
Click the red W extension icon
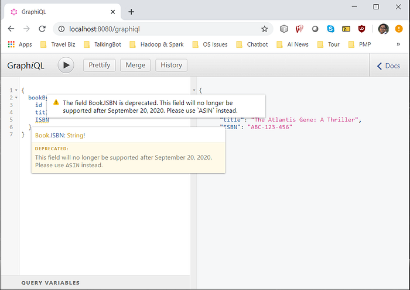click(299, 29)
